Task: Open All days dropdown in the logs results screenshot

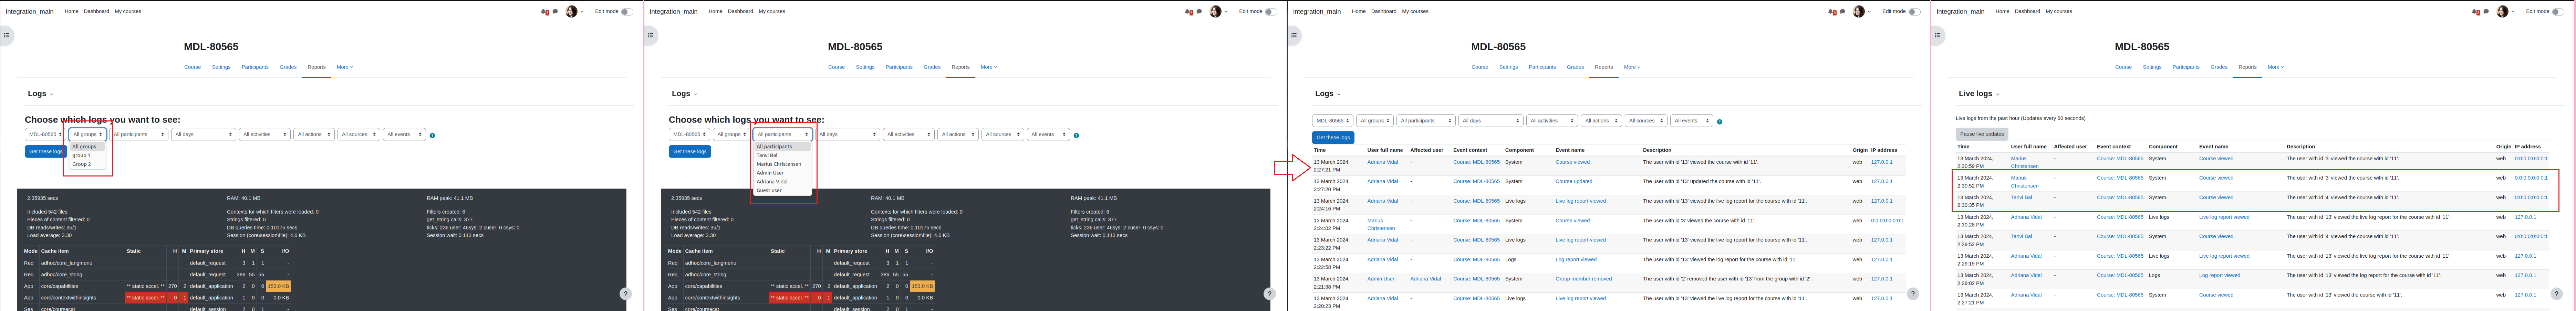Action: [1490, 121]
